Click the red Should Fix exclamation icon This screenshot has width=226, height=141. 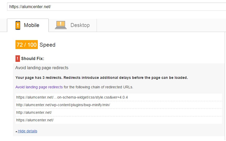(x=18, y=58)
